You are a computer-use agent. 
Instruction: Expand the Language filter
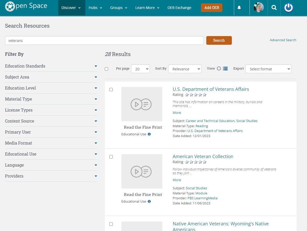point(51,165)
